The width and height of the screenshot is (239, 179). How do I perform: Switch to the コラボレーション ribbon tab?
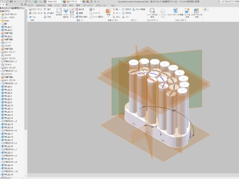pyautogui.click(x=101, y=6)
